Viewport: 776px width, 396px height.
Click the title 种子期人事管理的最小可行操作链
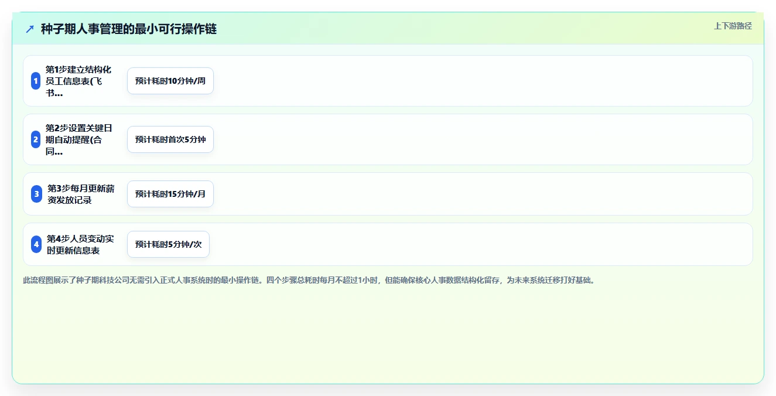(129, 29)
